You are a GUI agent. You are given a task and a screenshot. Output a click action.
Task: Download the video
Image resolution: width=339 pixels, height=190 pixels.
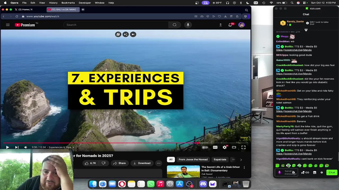tap(142, 163)
